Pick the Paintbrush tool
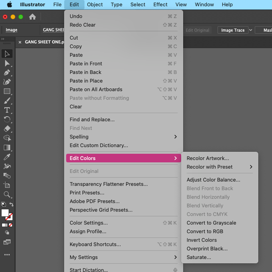This screenshot has width=272, height=272. [7, 101]
